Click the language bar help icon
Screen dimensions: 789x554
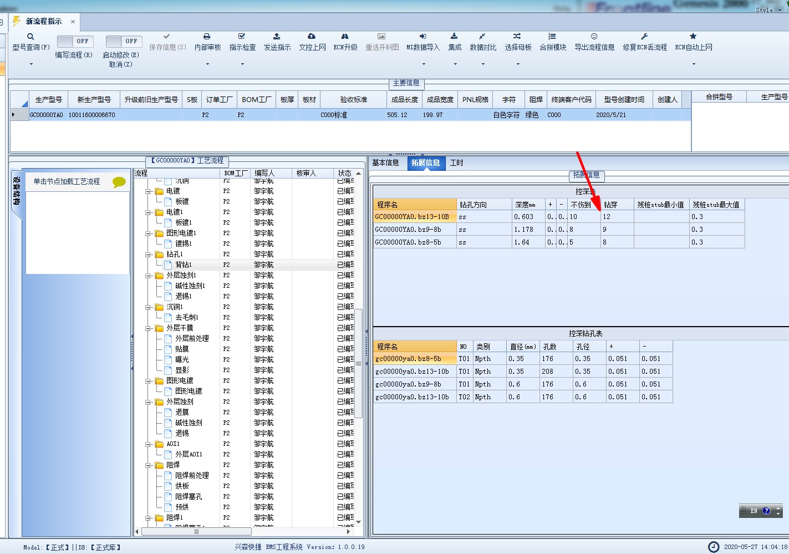point(766,511)
